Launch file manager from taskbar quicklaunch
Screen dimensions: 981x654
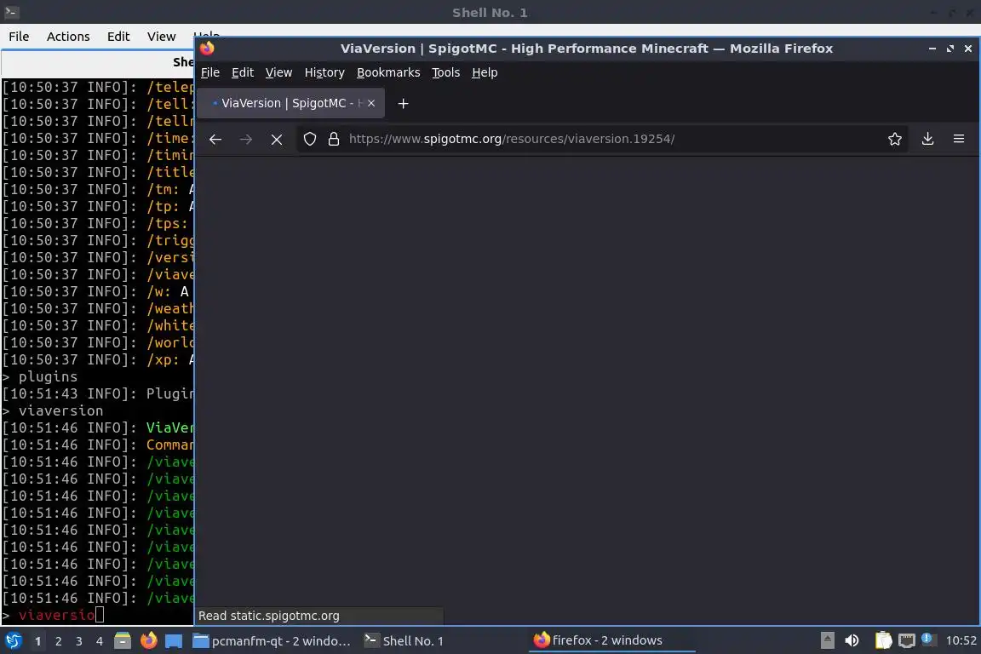123,640
